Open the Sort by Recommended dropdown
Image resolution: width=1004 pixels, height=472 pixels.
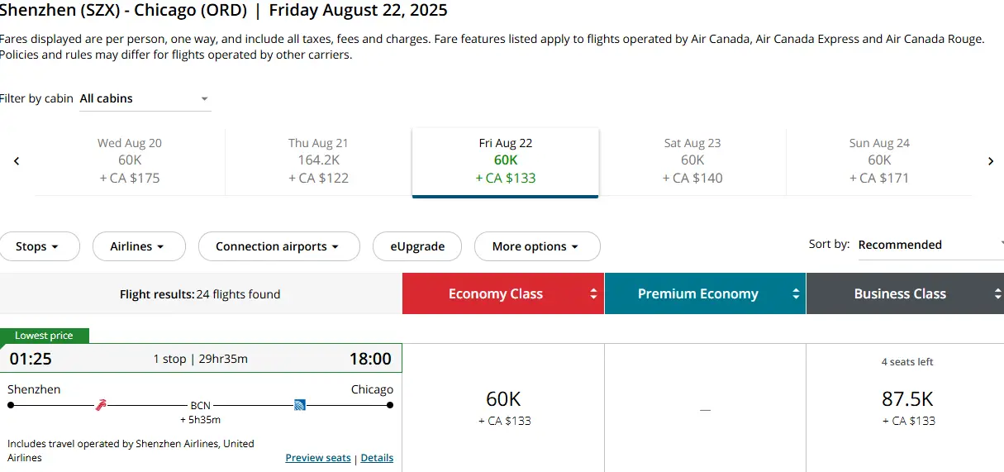click(x=930, y=245)
